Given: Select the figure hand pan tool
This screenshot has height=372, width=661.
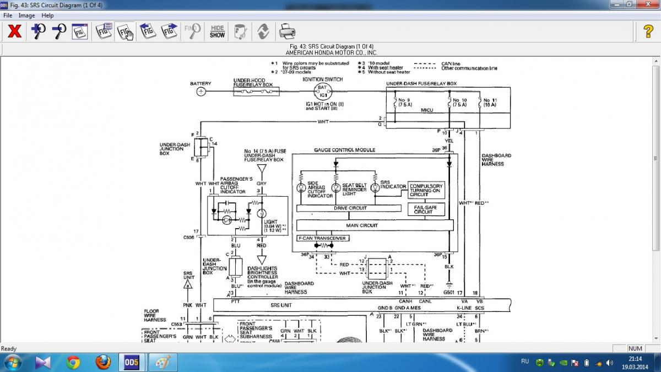Looking at the screenshot, I should 125,31.
